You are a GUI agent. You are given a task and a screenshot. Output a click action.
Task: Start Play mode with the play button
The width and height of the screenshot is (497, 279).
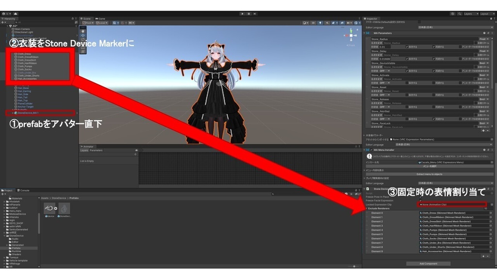click(x=243, y=14)
